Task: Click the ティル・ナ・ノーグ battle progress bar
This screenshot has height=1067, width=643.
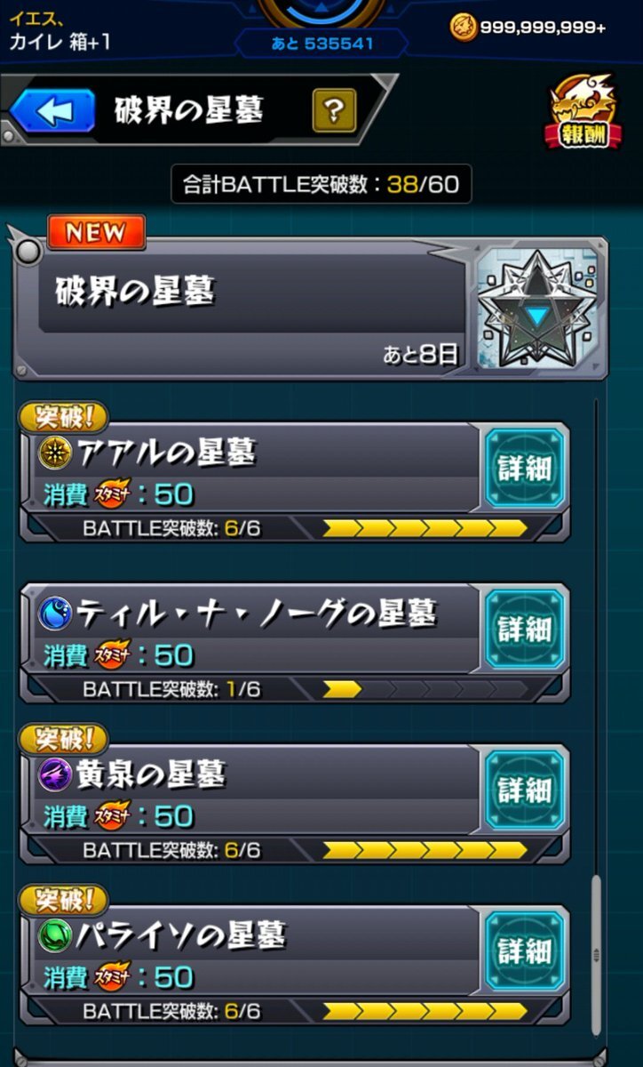Action: pos(425,689)
